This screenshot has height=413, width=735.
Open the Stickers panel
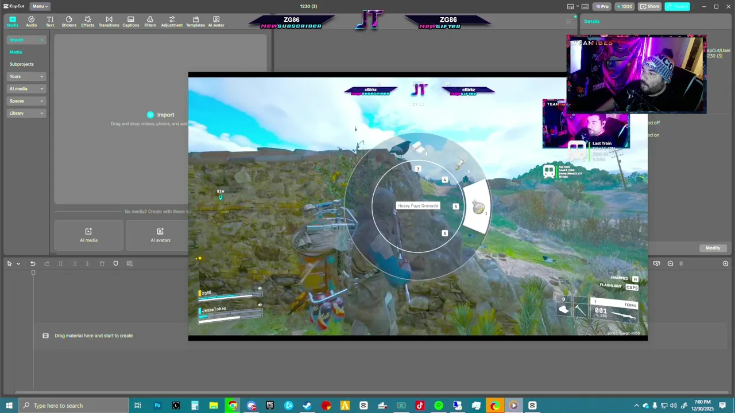click(69, 22)
